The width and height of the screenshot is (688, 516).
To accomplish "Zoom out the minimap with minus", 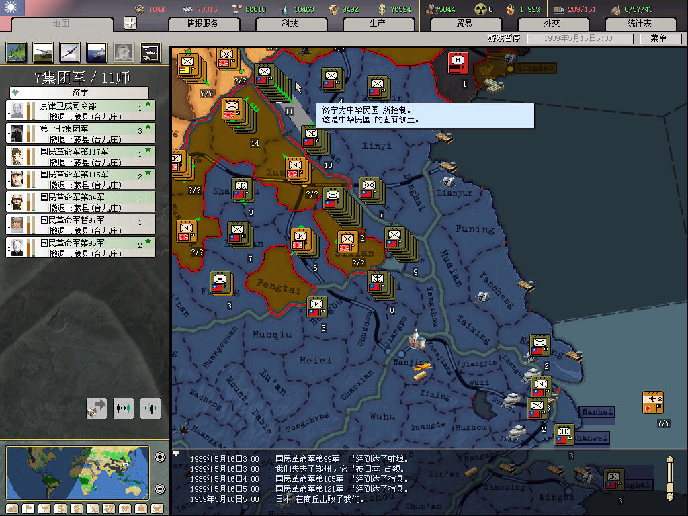I will point(160,489).
